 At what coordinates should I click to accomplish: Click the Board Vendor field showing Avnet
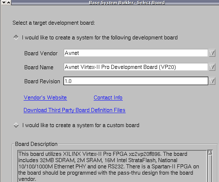(x=136, y=53)
